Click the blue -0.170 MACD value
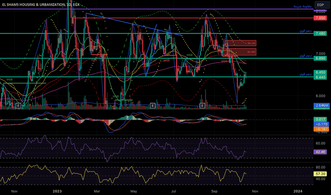Image resolution: width=331 pixels, height=195 pixels. (x=321, y=124)
